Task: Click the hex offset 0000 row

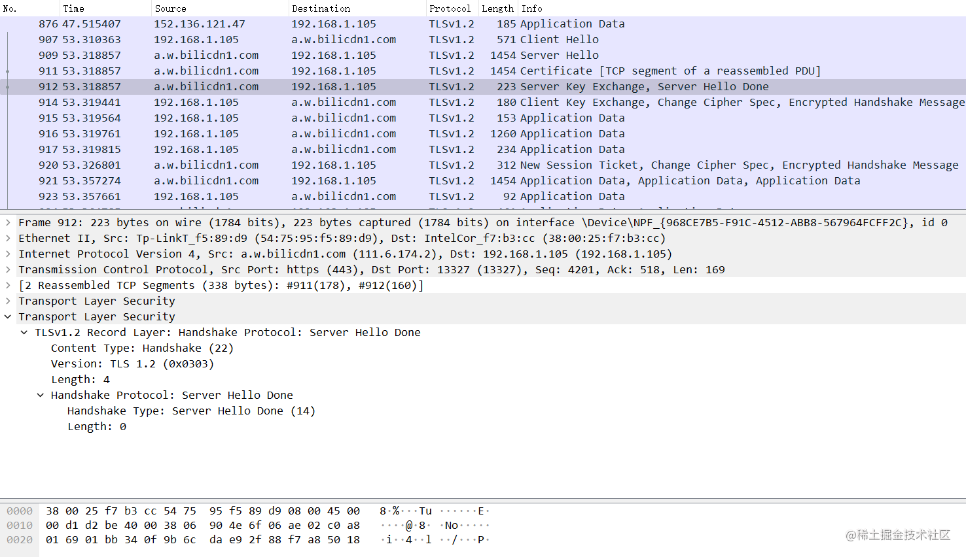Action: 20,511
